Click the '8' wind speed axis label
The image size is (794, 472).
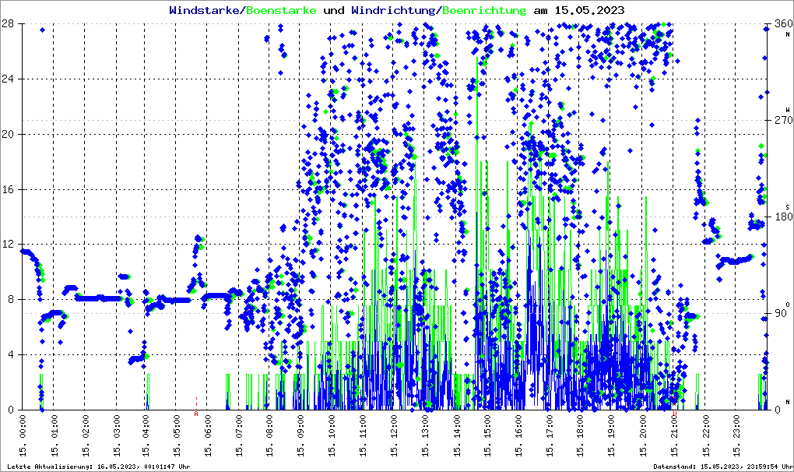[11, 300]
